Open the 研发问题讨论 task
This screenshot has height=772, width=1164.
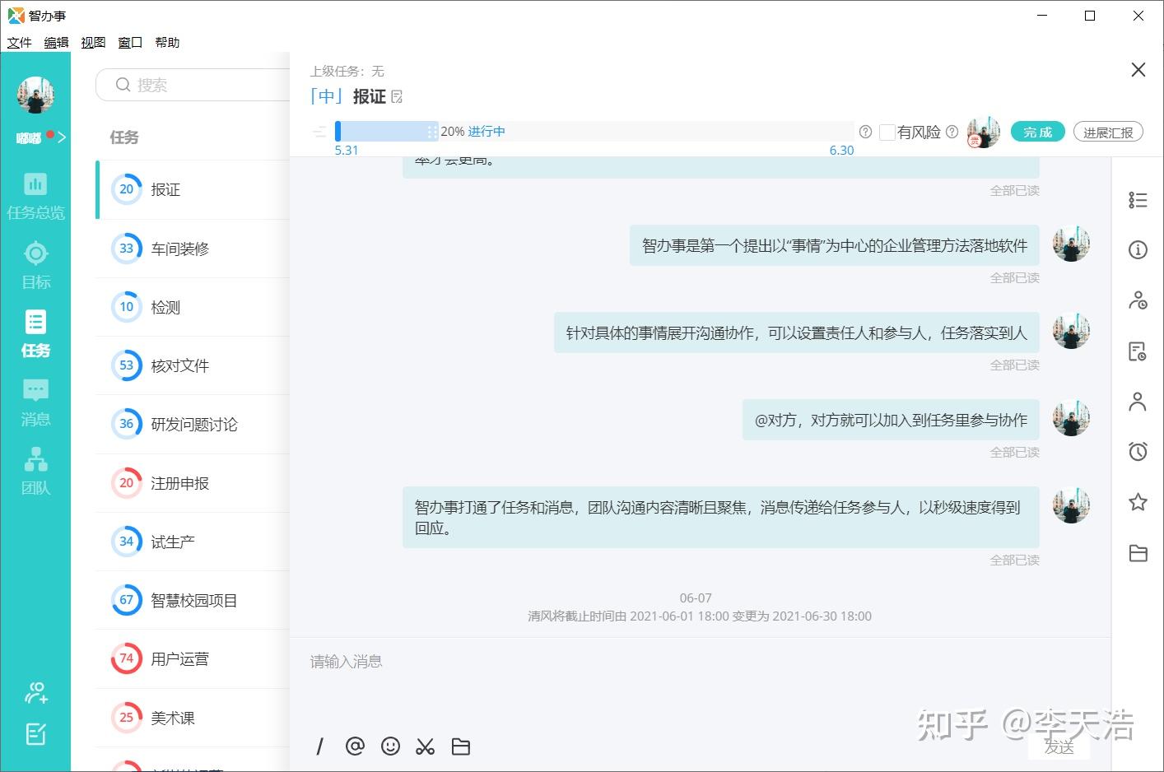click(193, 424)
